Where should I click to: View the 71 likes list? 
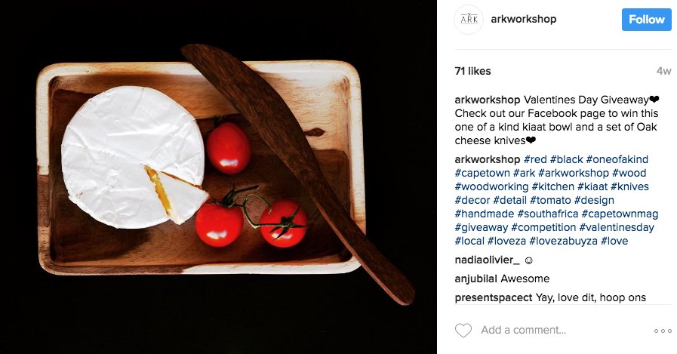[472, 71]
